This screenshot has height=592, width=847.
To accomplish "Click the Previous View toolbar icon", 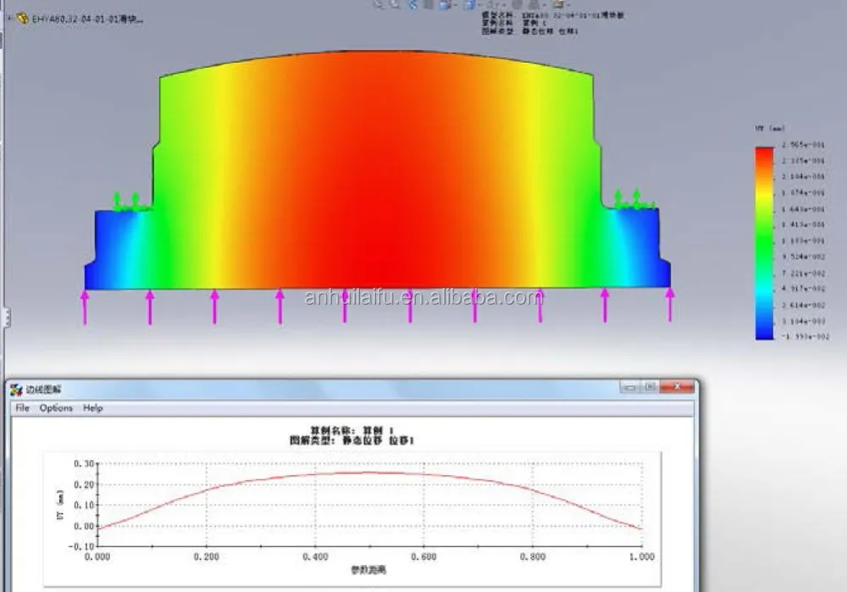I will pos(414,4).
